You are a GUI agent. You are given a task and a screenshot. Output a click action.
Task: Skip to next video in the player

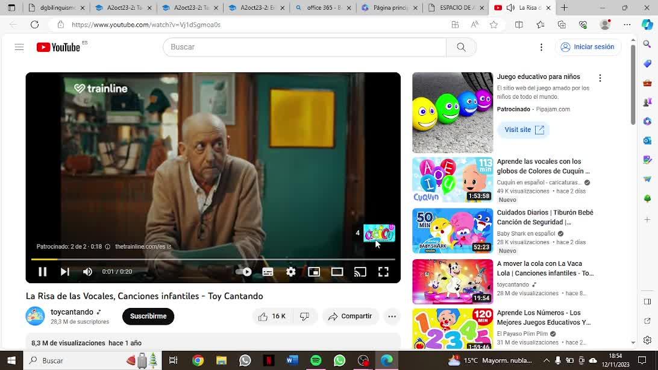(x=64, y=272)
